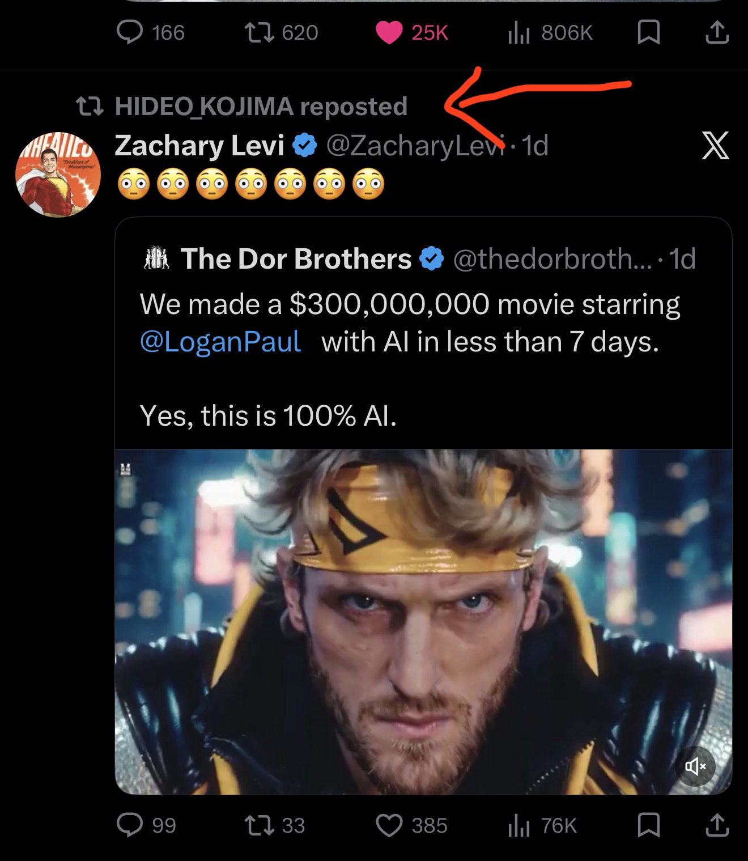
Task: Share Zachary Levi's post
Action: (x=716, y=825)
